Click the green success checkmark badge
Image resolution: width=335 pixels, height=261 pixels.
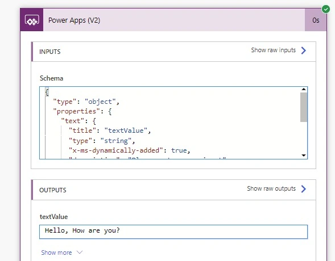[x=325, y=9]
